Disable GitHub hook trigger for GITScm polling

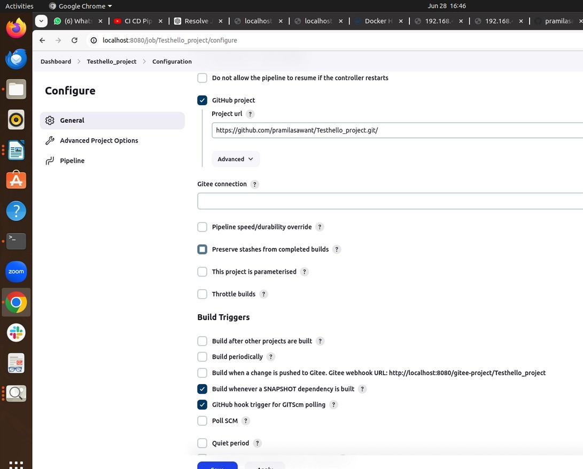tap(203, 405)
